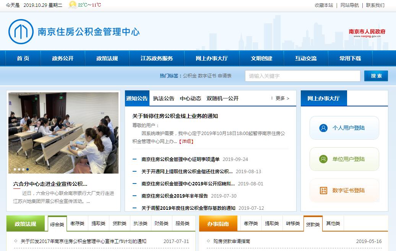Switch to the 执法公告 tab

point(164,98)
